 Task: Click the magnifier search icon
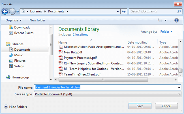coord(179,11)
